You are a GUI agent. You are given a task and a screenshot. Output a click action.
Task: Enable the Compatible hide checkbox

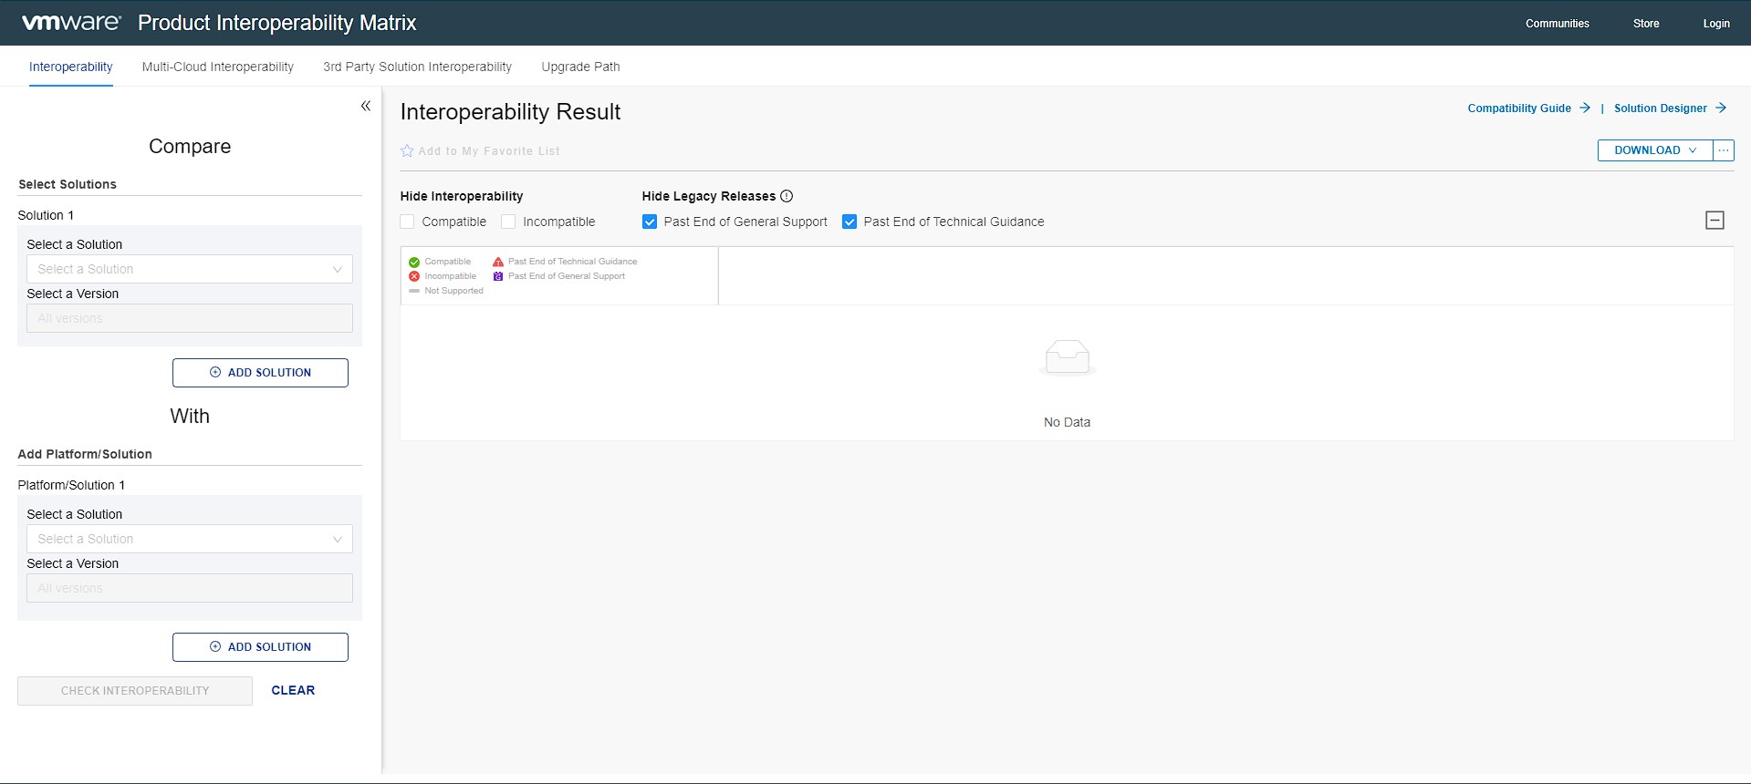(407, 222)
